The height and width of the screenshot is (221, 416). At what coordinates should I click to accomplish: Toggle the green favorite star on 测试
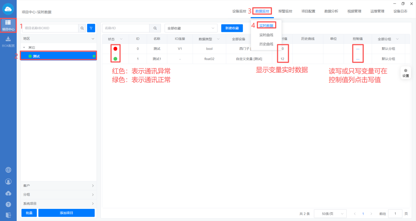(94, 56)
